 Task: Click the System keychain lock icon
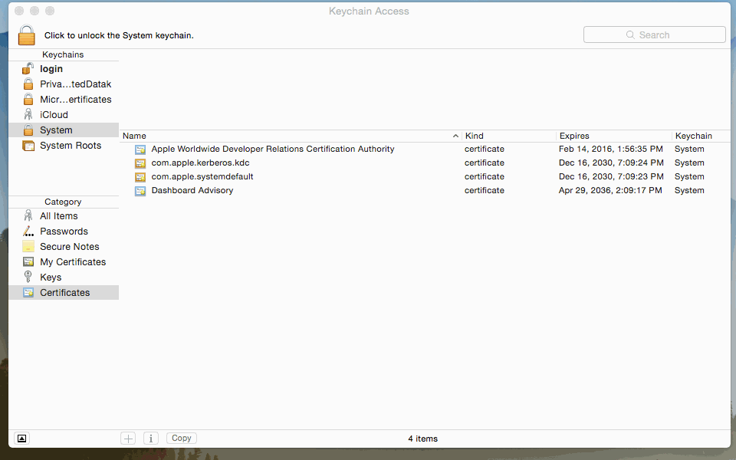coord(28,130)
